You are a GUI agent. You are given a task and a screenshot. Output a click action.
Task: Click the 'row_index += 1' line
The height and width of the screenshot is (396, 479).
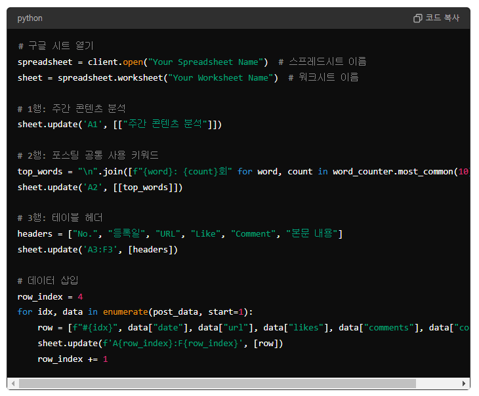pyautogui.click(x=73, y=359)
